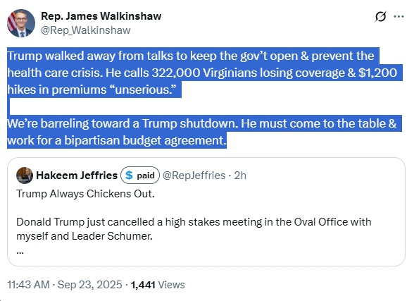Click the @Rep_Walkinshaw handle
Screen dimensions: 407x301
coord(86,30)
